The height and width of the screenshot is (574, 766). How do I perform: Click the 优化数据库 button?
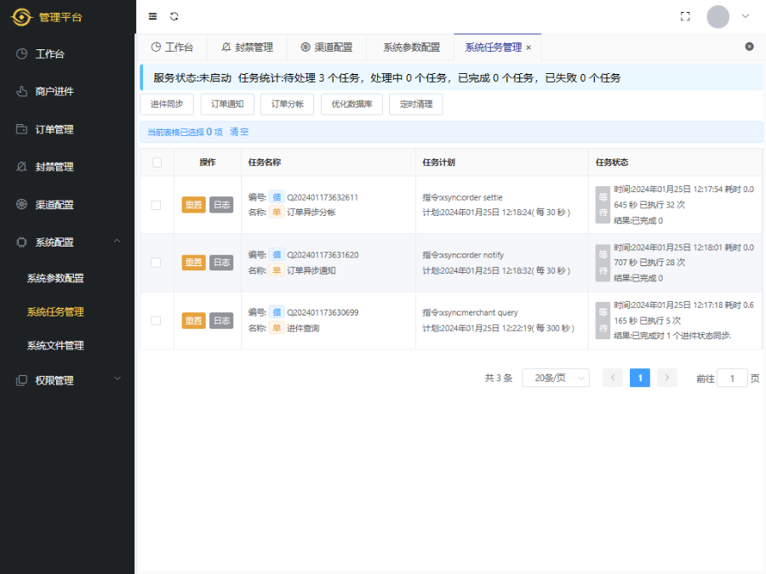coord(352,105)
